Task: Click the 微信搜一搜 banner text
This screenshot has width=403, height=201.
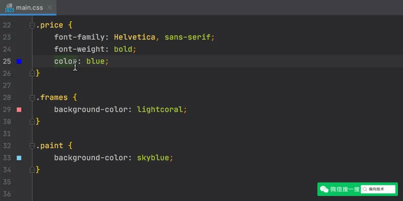Action: tap(345, 189)
